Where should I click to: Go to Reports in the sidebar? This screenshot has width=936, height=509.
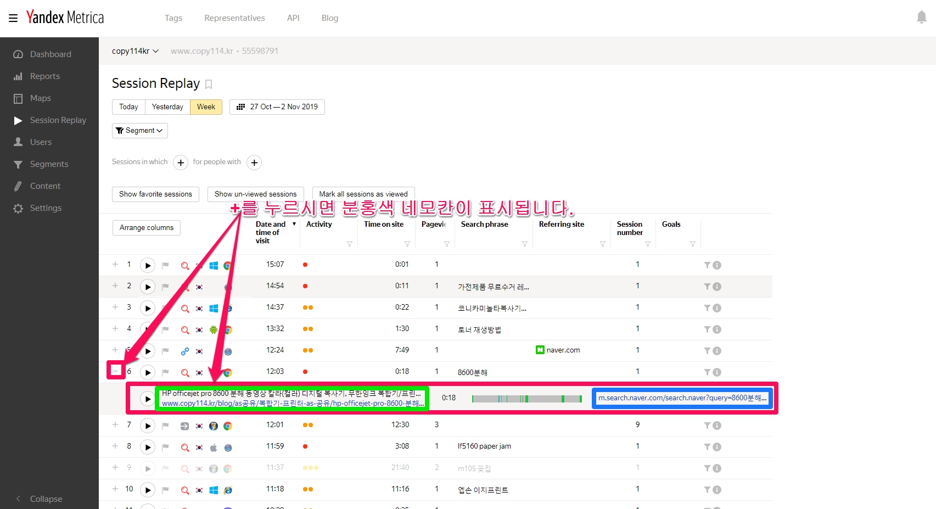[45, 76]
